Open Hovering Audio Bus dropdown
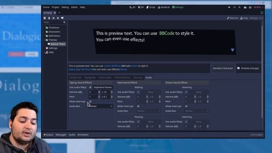The width and height of the screenshot is (272, 153). 196,111
